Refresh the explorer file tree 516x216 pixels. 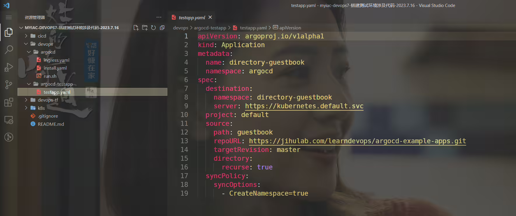[x=153, y=28]
